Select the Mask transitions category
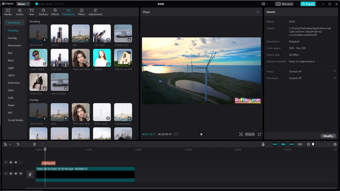 click(11, 105)
